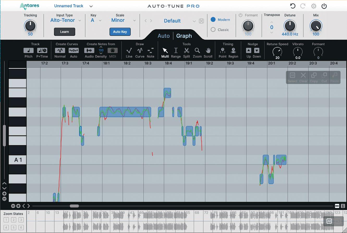
Task: Click the horizontal scrollbar thumb below graph
Action: (74, 206)
